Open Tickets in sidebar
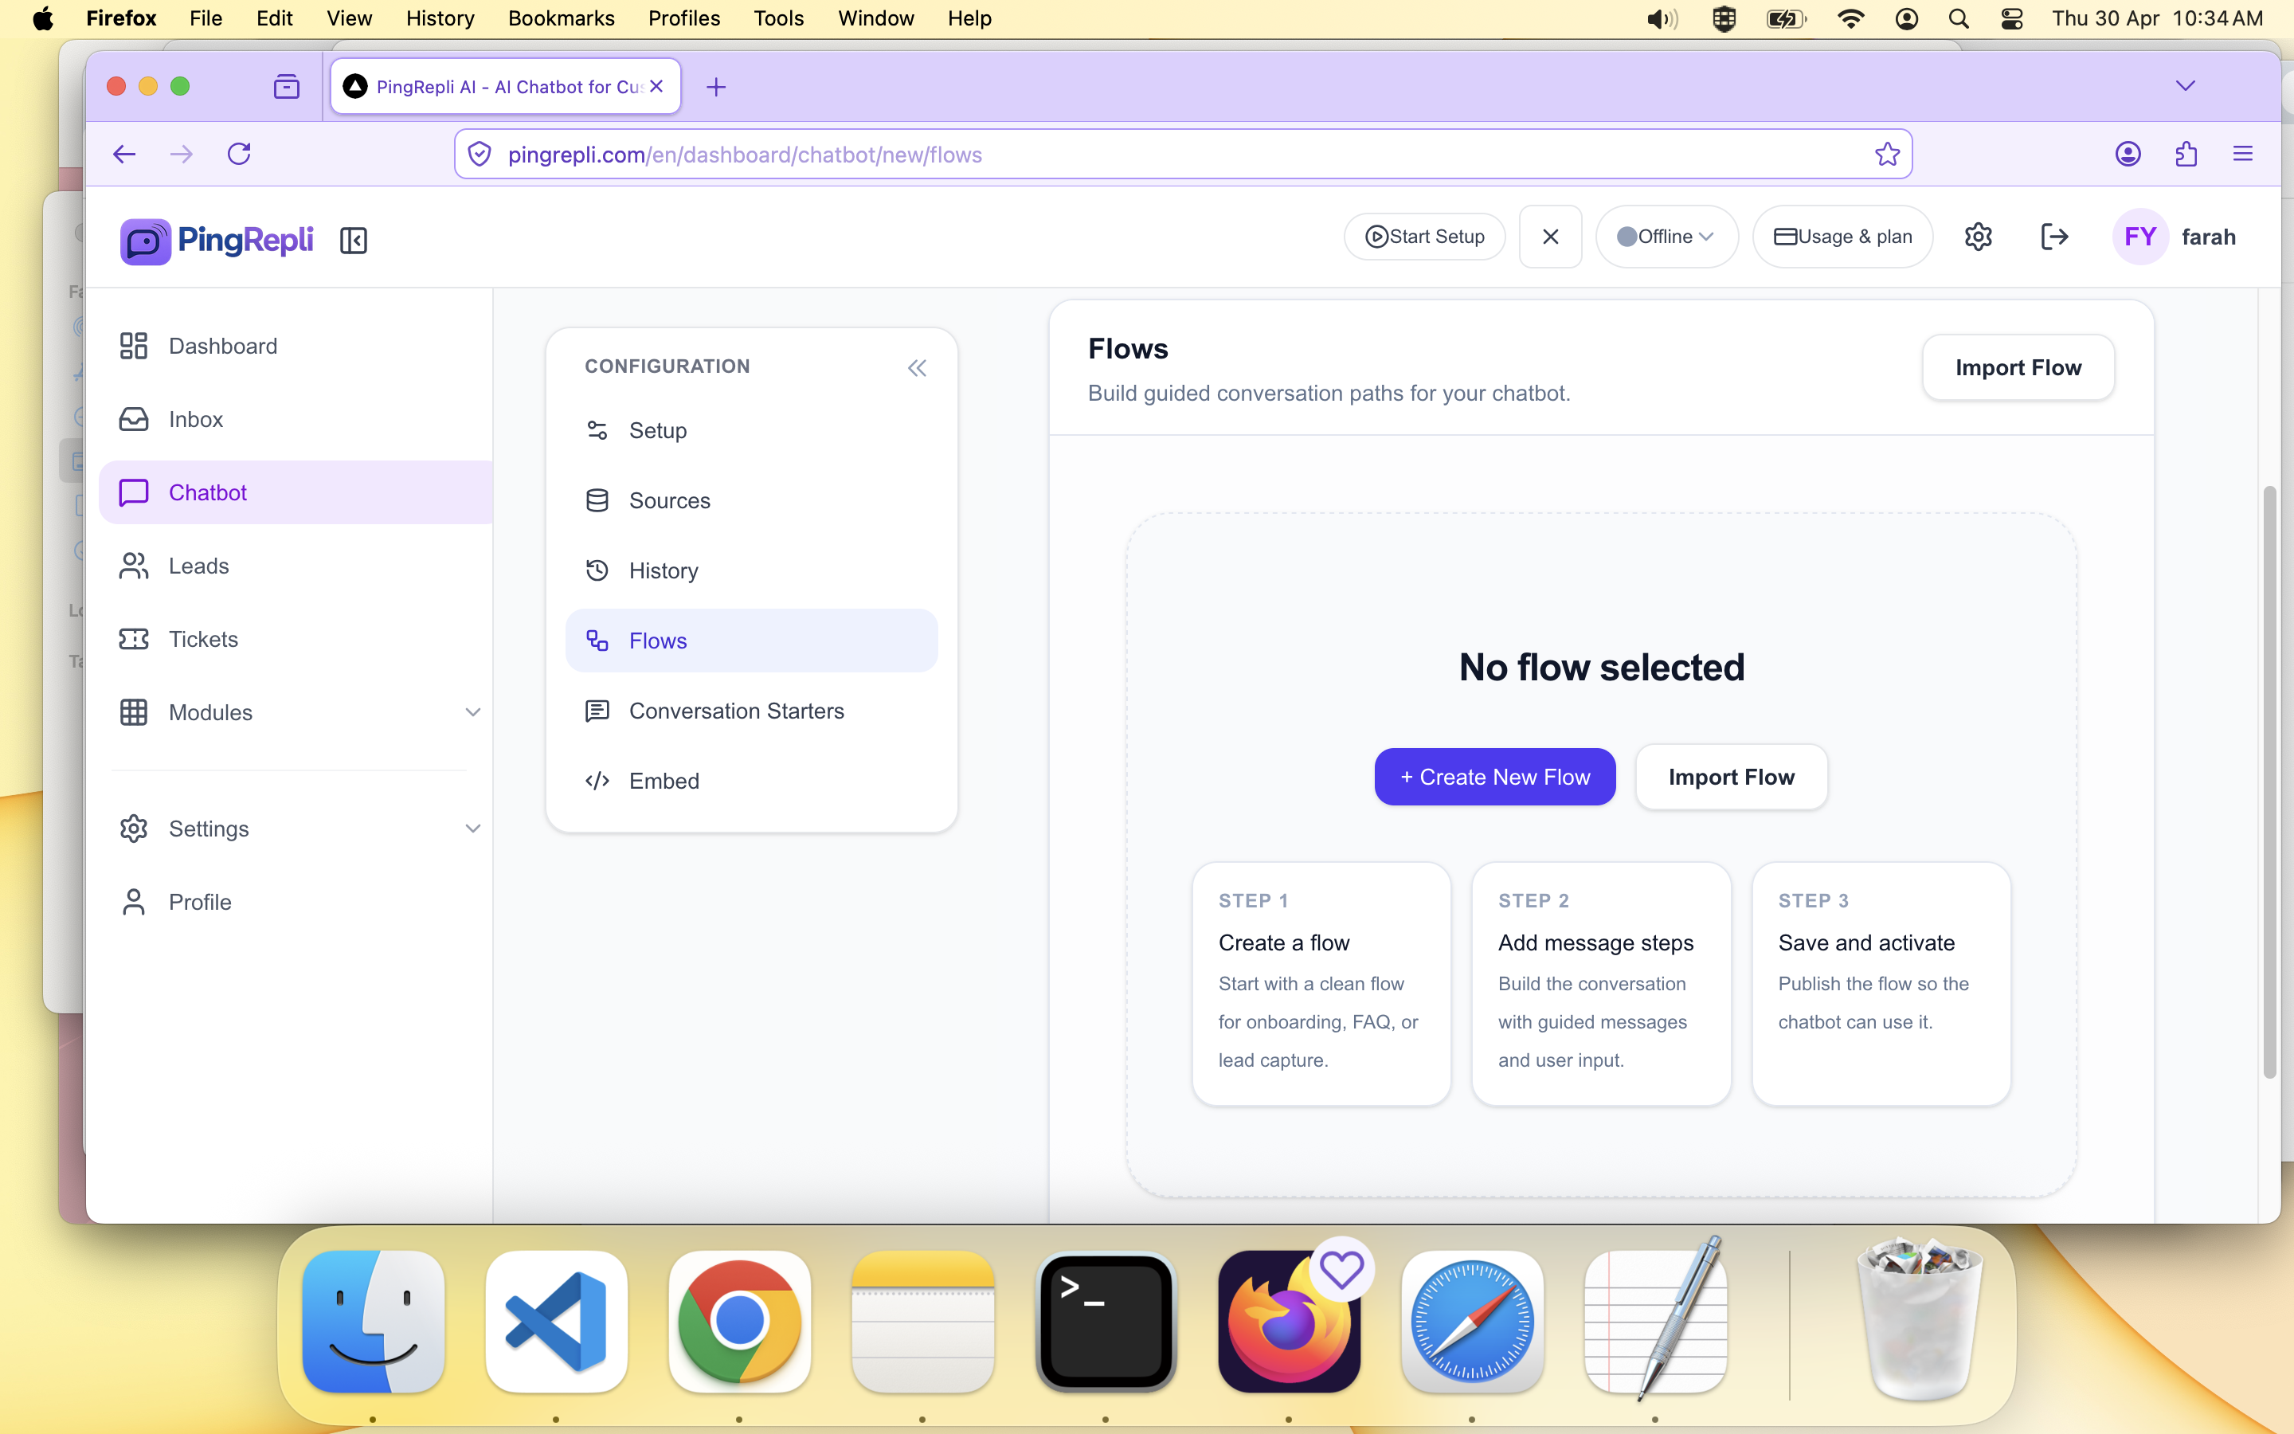 tap(296, 639)
